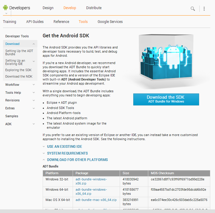Open Developer Tools sidebar link

pos(17,36)
